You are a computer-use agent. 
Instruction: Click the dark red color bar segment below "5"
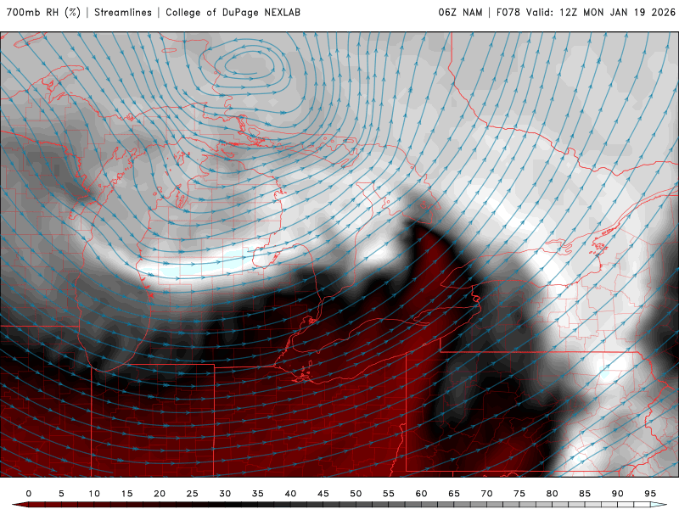pyautogui.click(x=70, y=505)
